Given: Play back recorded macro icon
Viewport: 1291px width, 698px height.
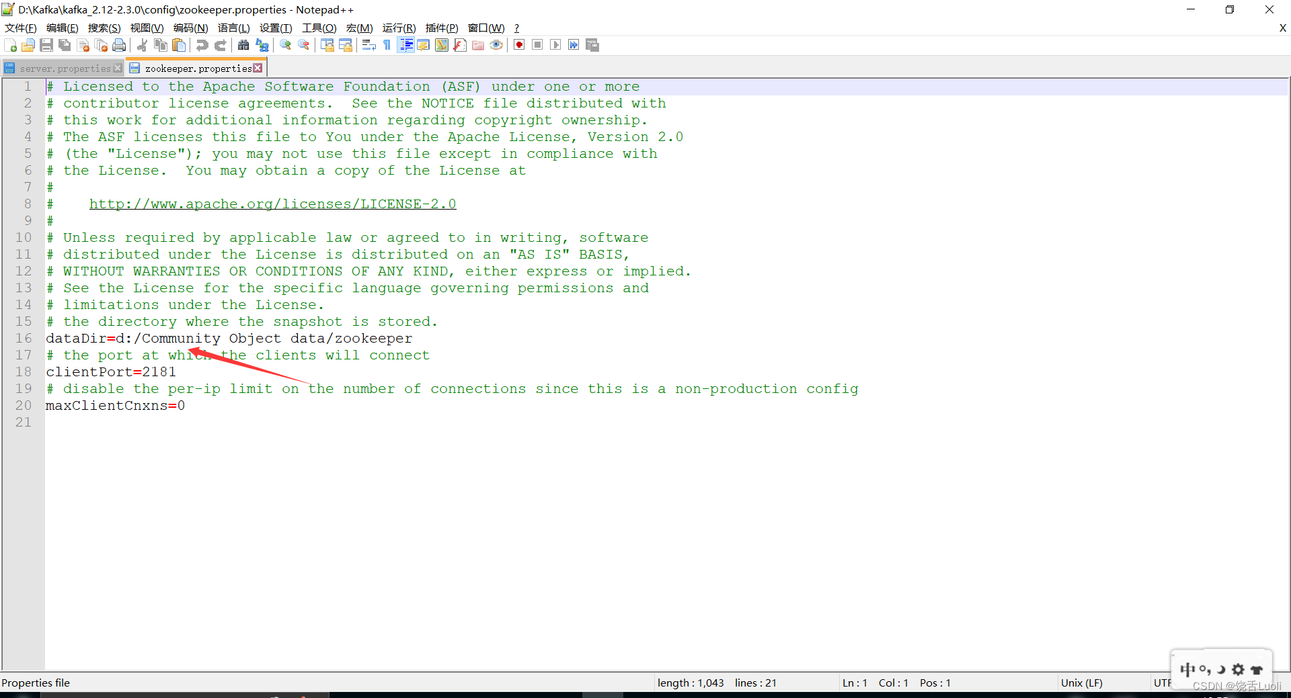Looking at the screenshot, I should pos(555,45).
